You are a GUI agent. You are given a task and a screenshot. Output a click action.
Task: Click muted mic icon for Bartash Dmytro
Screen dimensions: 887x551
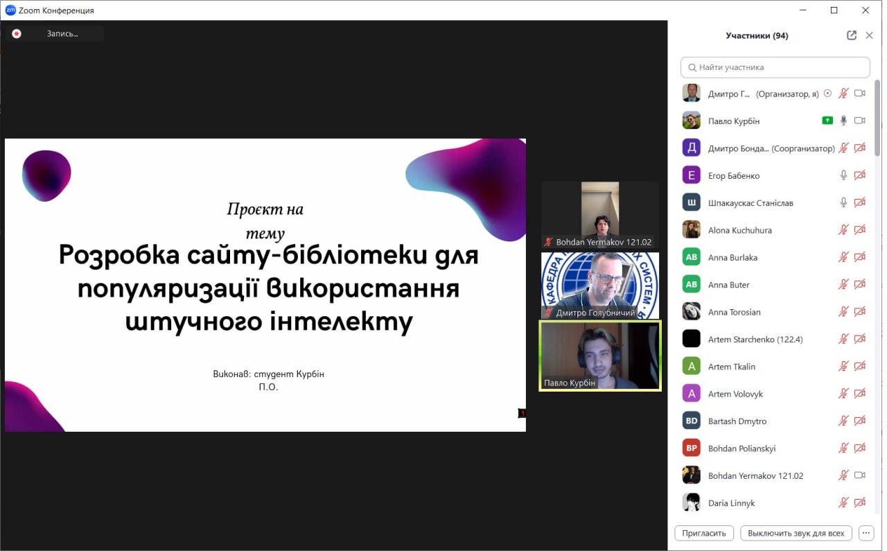pyautogui.click(x=843, y=421)
